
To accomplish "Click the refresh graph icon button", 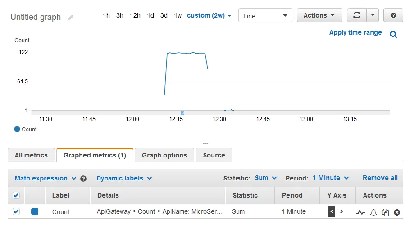I will point(356,15).
